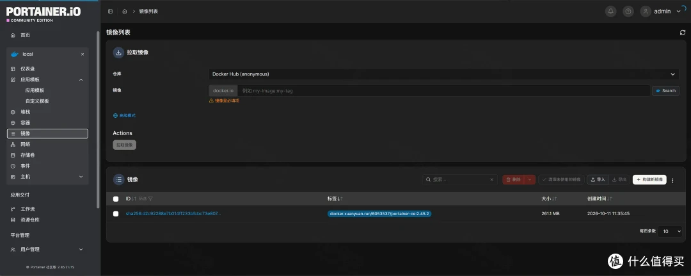The image size is (691, 276).
Task: Click the Docker Hub Search button
Action: point(665,91)
